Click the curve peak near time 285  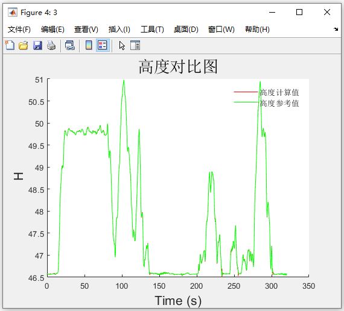260,82
